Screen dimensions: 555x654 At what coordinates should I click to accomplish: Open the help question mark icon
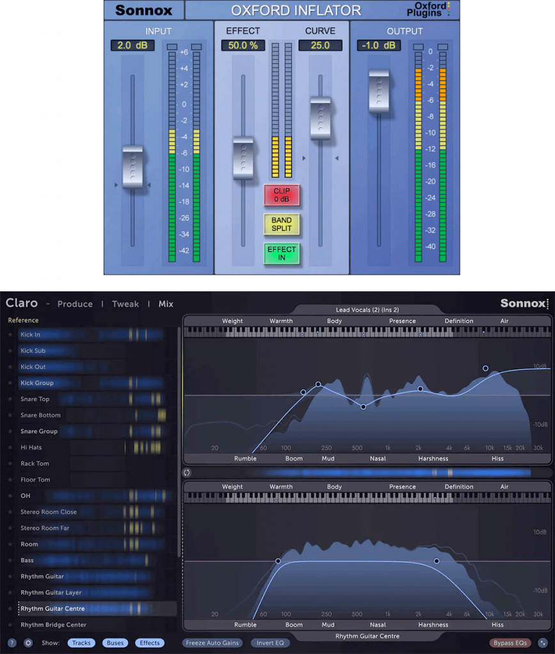click(x=12, y=643)
